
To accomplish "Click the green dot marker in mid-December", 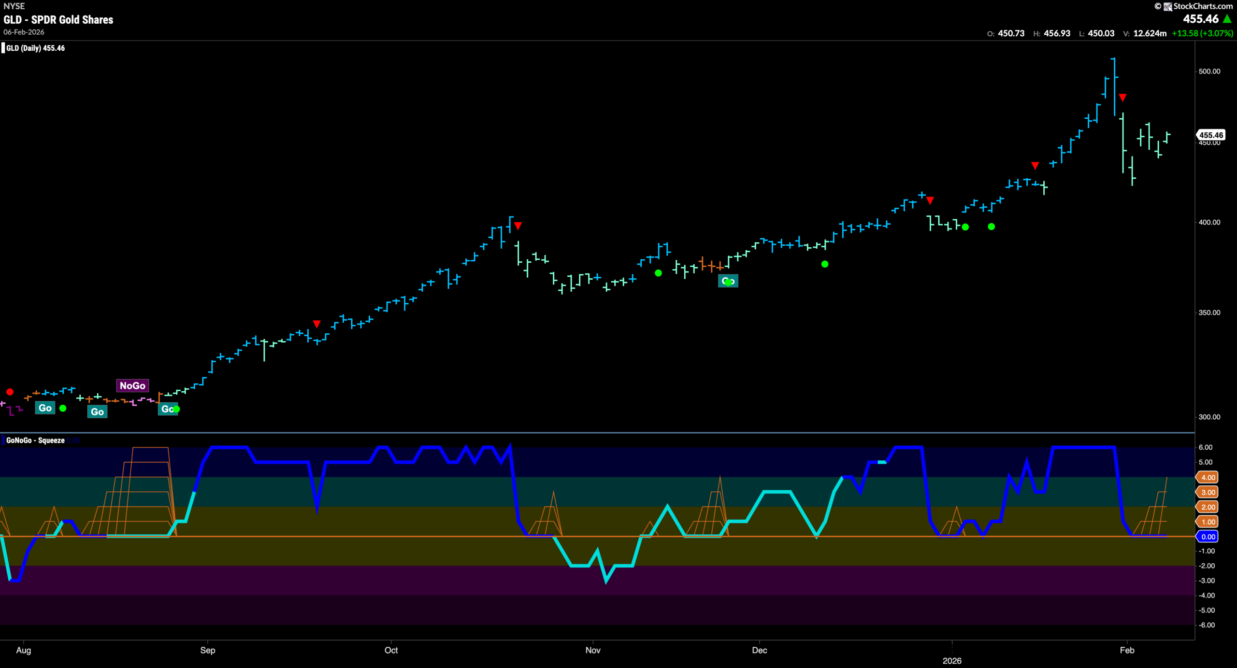I will point(825,264).
